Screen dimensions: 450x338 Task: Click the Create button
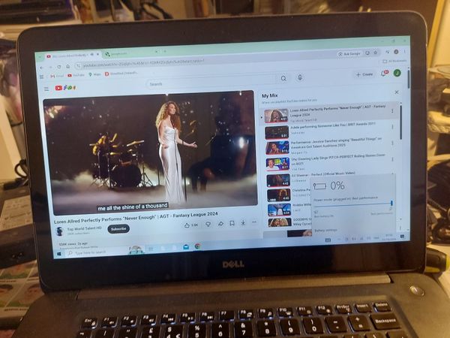coord(364,74)
